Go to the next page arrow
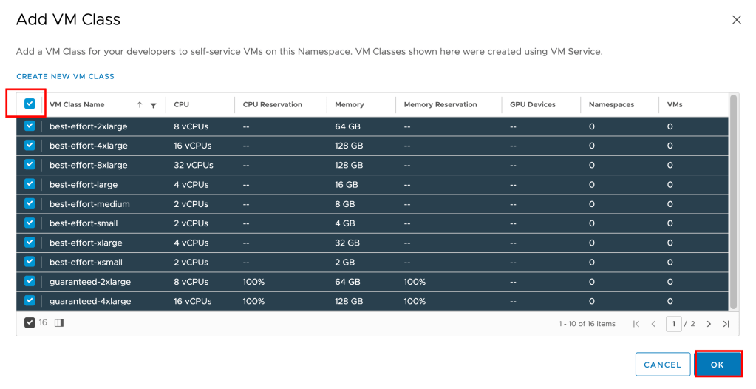This screenshot has height=389, width=756. pos(709,324)
